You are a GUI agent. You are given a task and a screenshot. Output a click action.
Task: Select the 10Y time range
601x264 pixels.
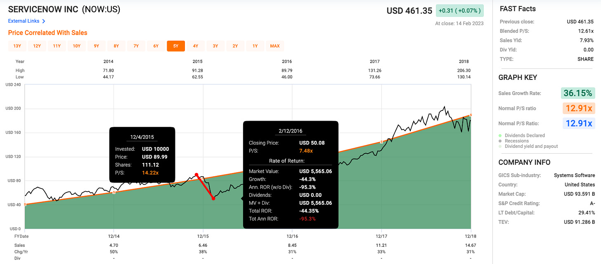pos(76,46)
